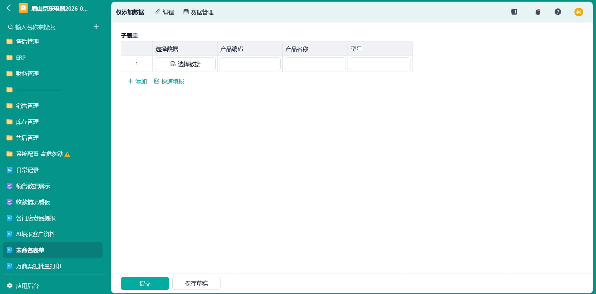Click 添加 to add a row
The height and width of the screenshot is (294, 596).
[137, 81]
